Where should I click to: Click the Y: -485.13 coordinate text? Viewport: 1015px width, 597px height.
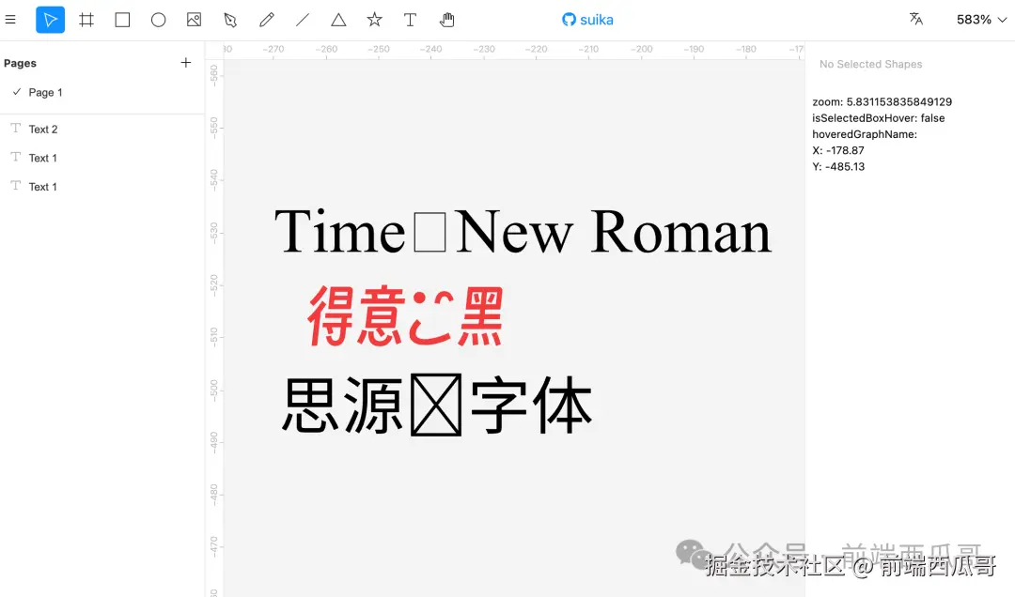tap(838, 166)
